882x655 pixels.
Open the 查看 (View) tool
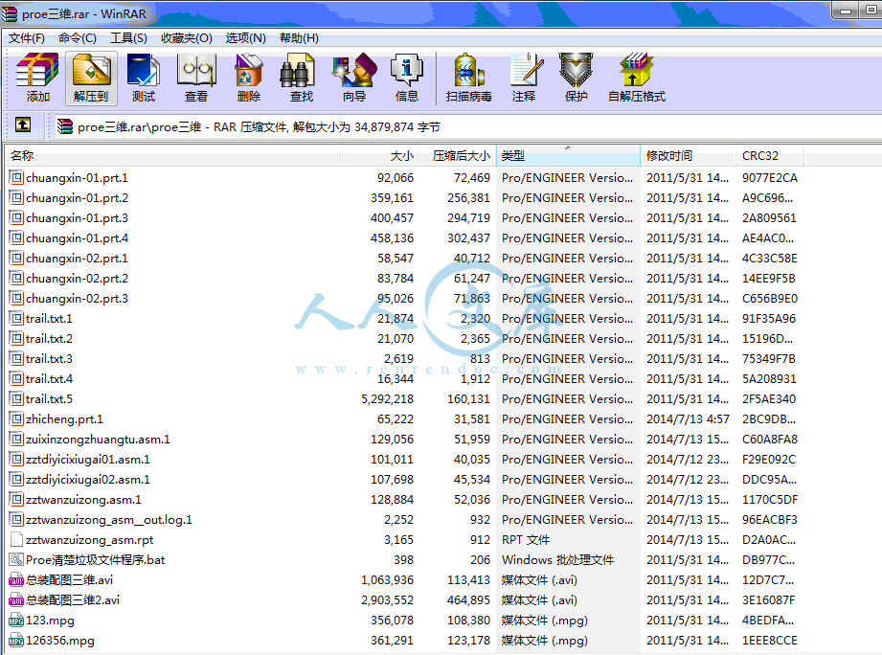point(196,79)
